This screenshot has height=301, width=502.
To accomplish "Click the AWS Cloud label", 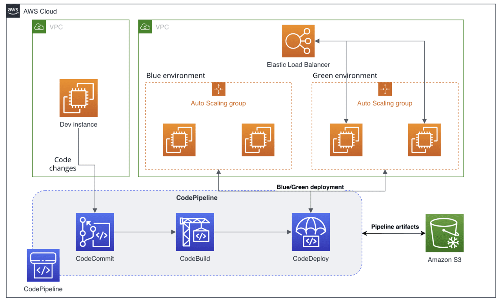I will (x=40, y=11).
